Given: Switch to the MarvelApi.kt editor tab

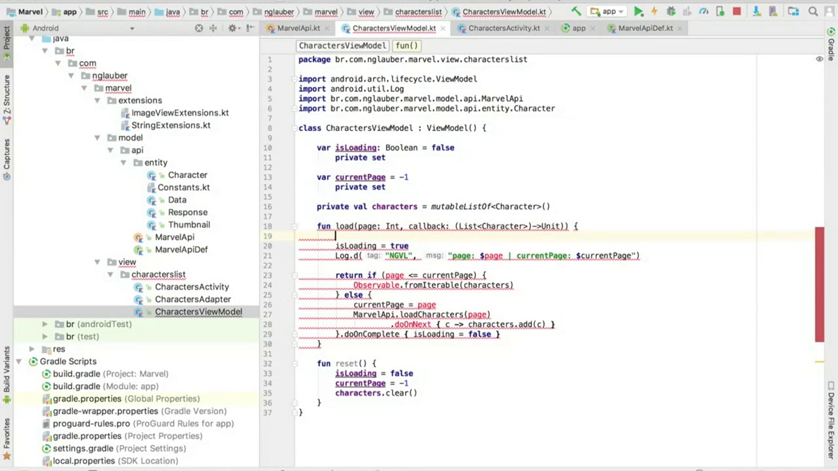Looking at the screenshot, I should pyautogui.click(x=298, y=28).
